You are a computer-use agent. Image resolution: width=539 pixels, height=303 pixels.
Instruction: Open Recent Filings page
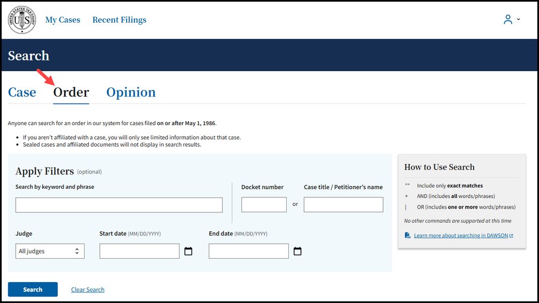(119, 20)
